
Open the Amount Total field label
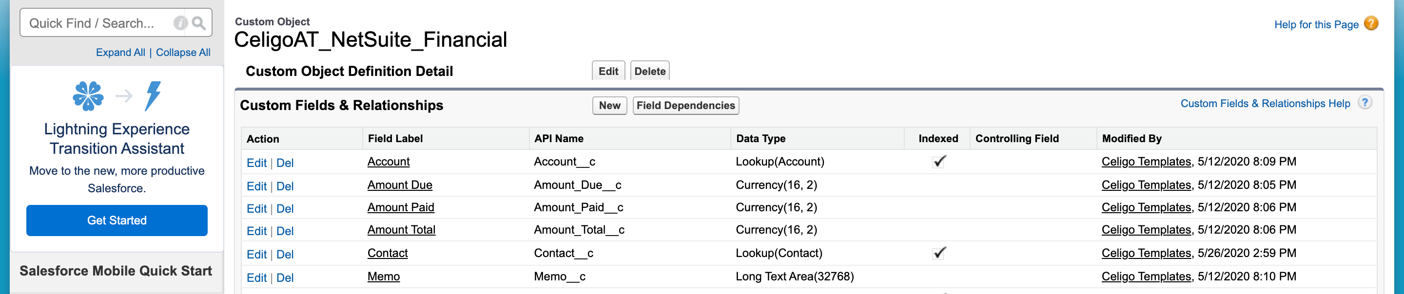click(x=401, y=230)
